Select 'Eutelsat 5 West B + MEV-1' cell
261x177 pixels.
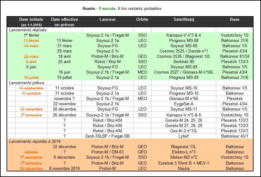pos(184,163)
